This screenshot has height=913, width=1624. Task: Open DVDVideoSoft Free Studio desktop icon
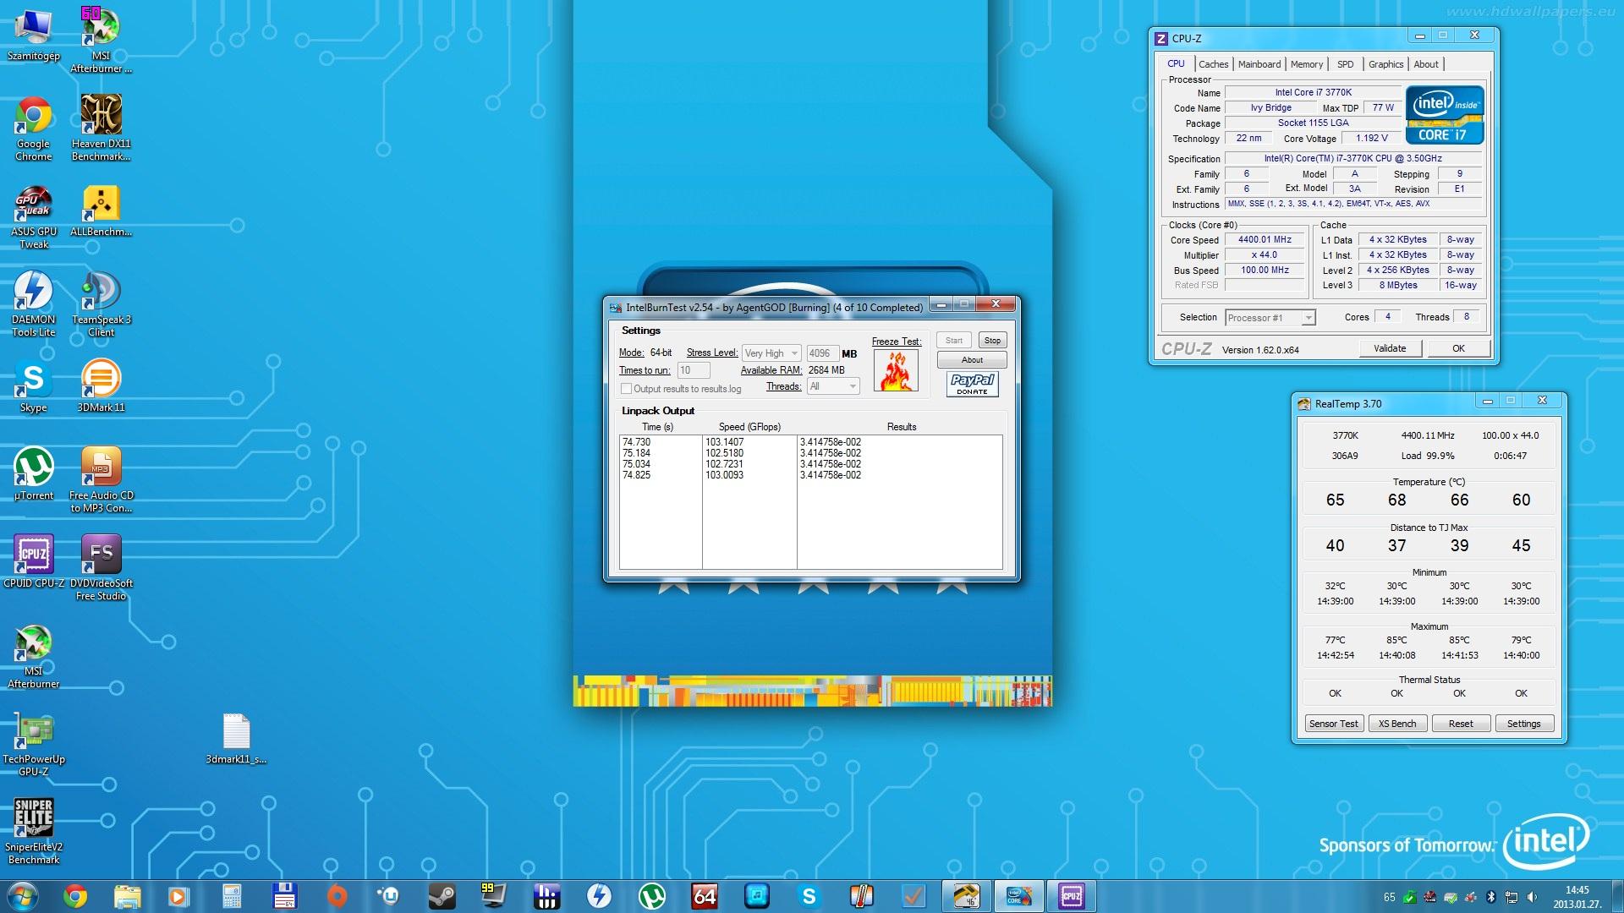tap(101, 568)
